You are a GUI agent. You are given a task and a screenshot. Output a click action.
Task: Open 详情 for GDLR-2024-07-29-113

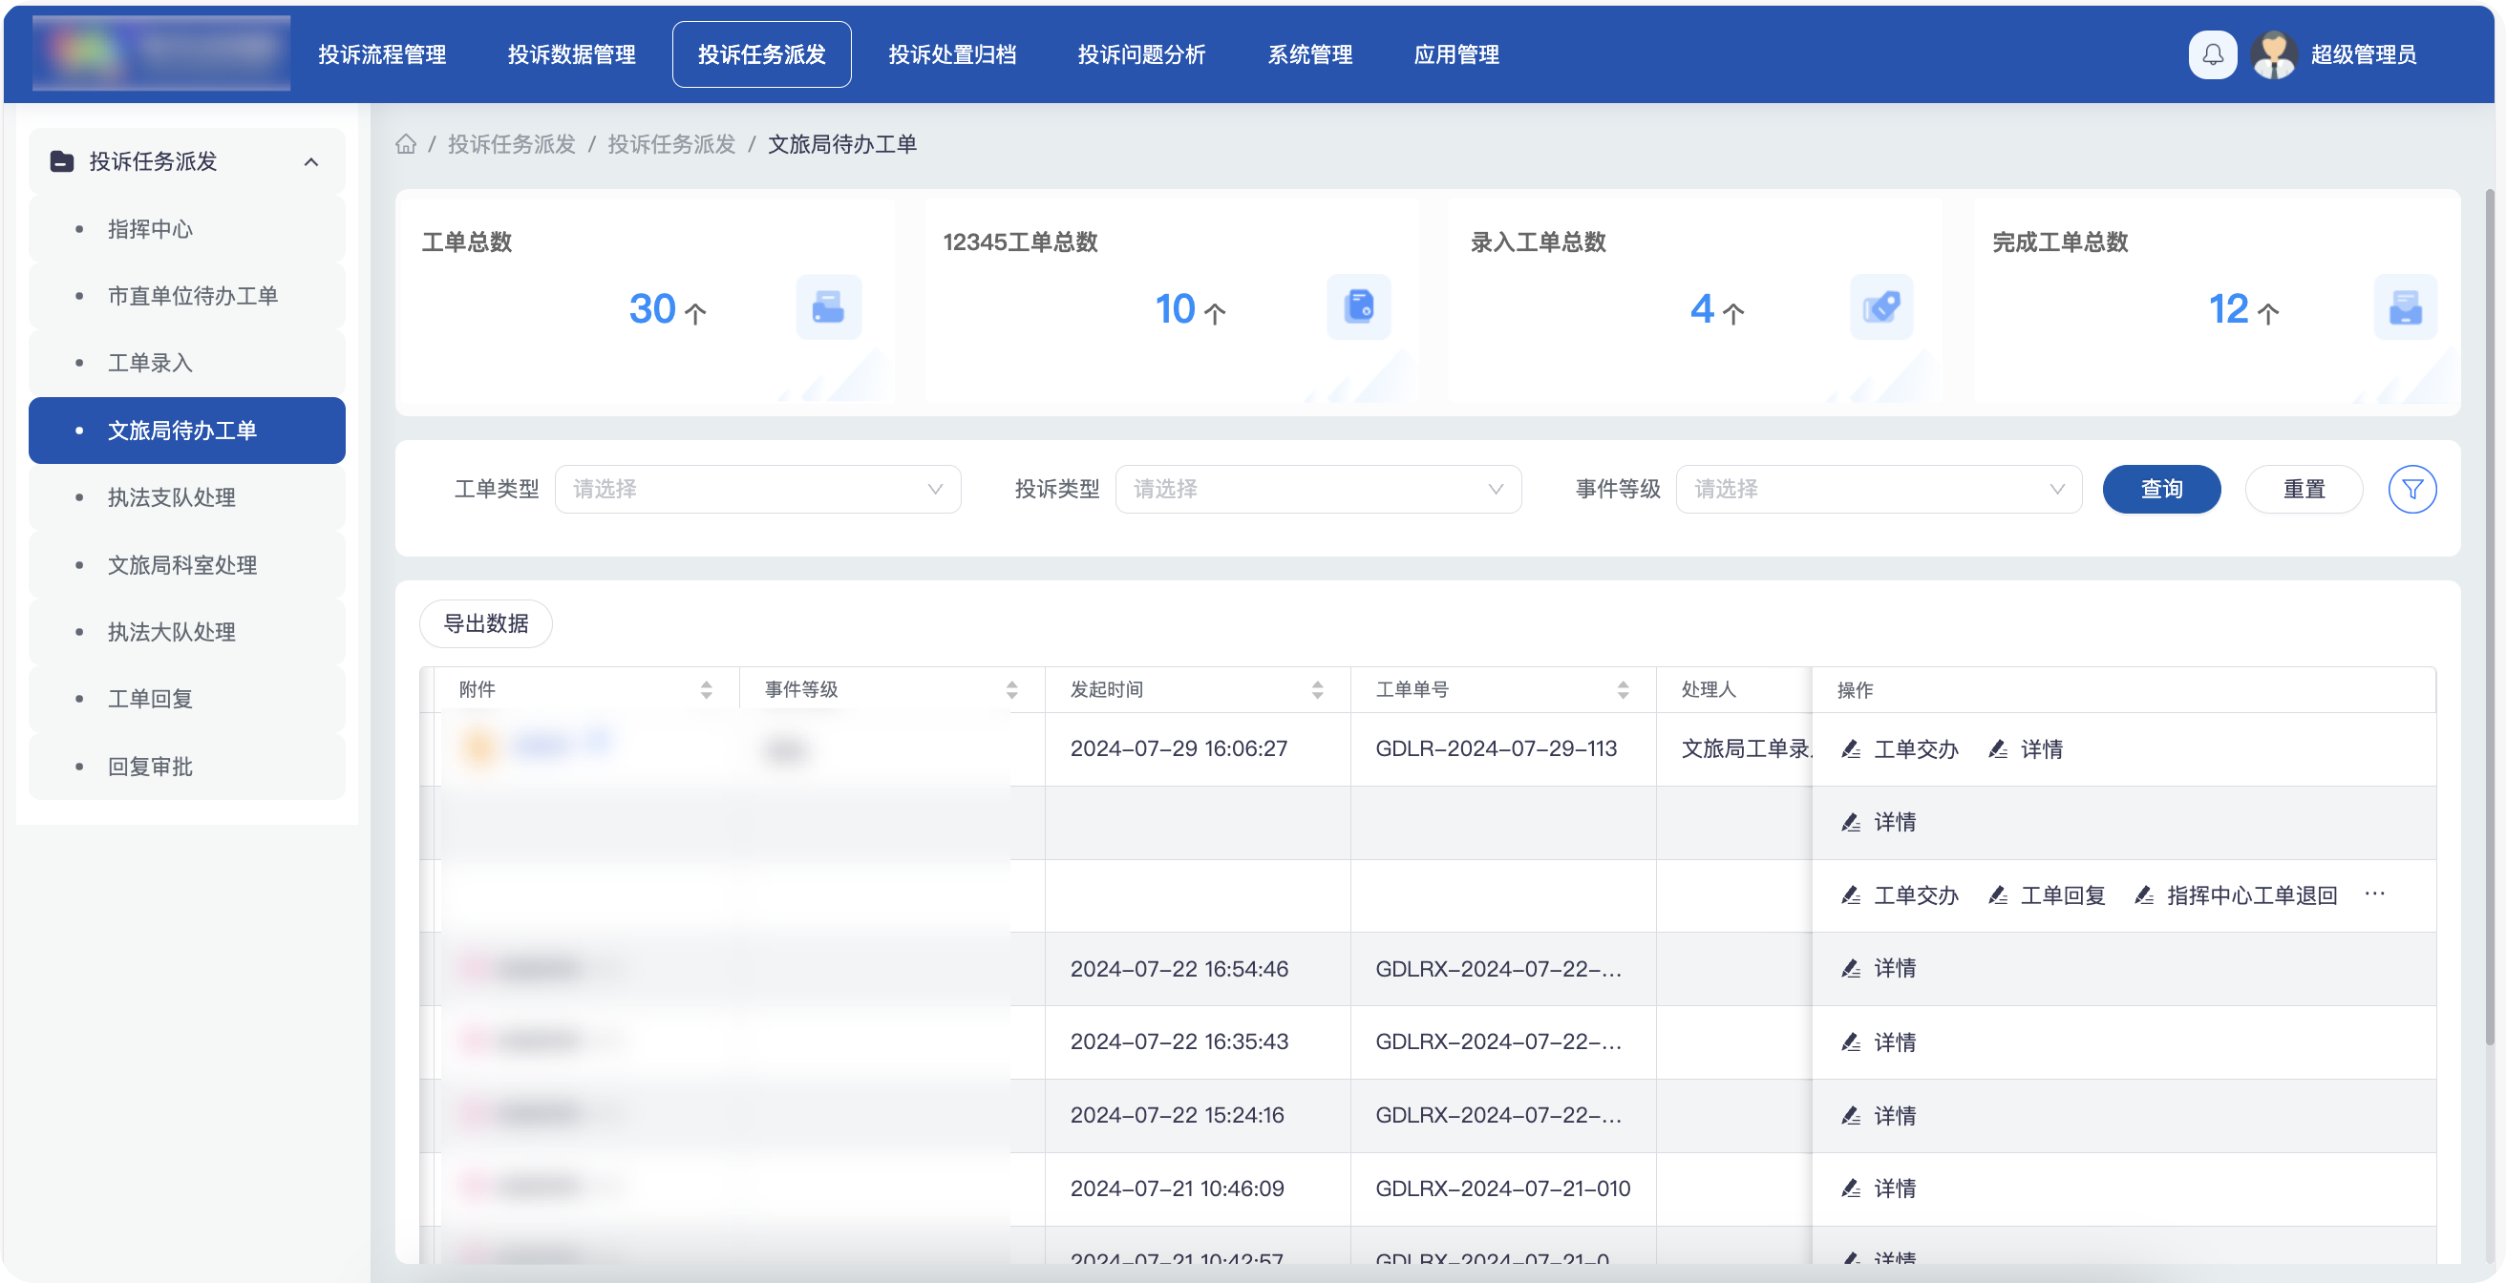point(2026,749)
